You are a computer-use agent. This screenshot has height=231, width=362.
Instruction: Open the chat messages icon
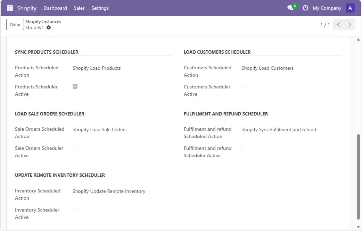click(x=290, y=8)
